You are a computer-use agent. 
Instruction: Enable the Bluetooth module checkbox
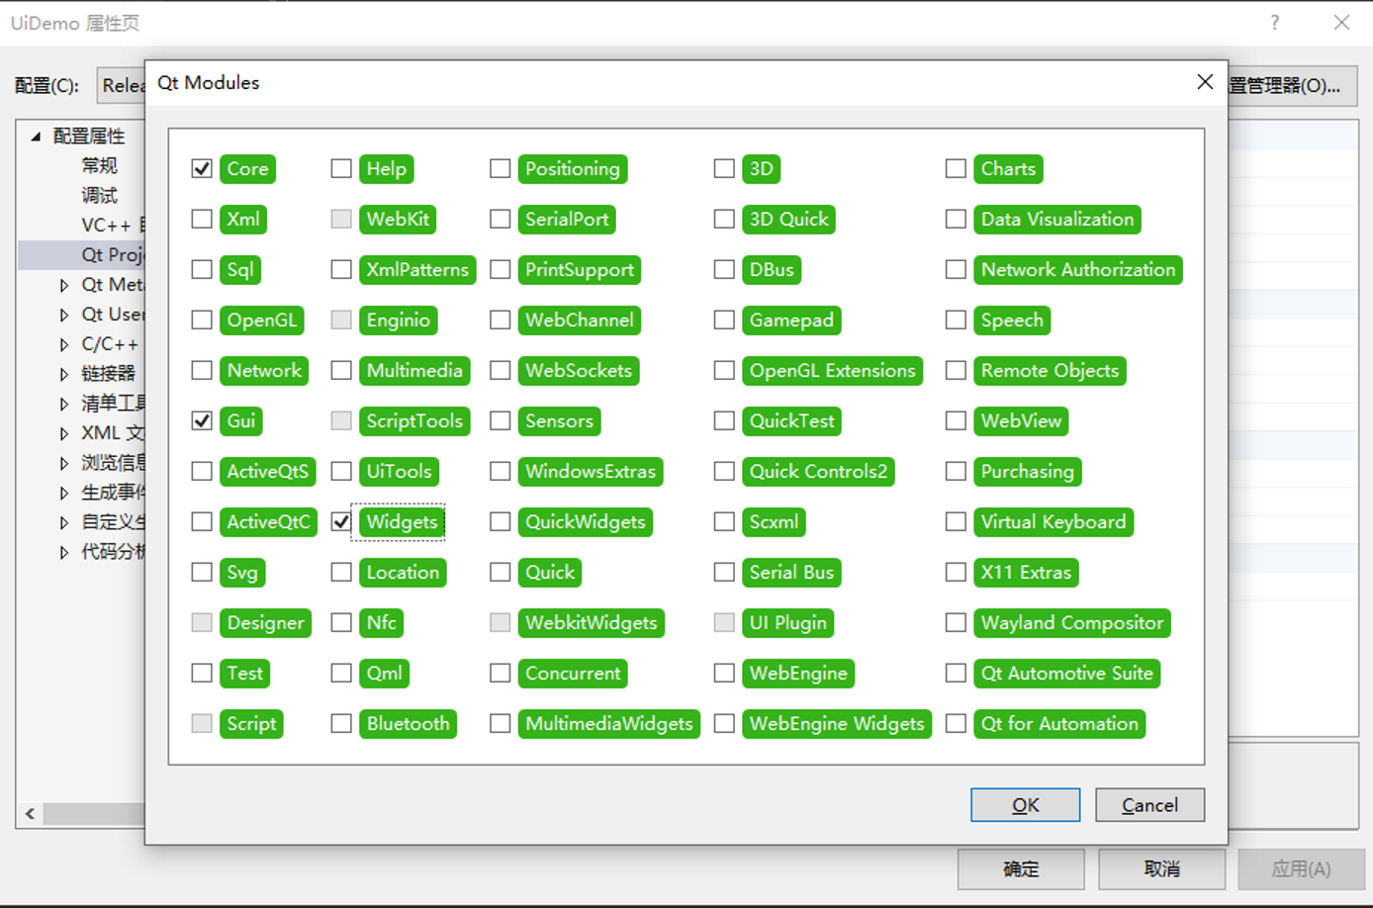pos(341,724)
